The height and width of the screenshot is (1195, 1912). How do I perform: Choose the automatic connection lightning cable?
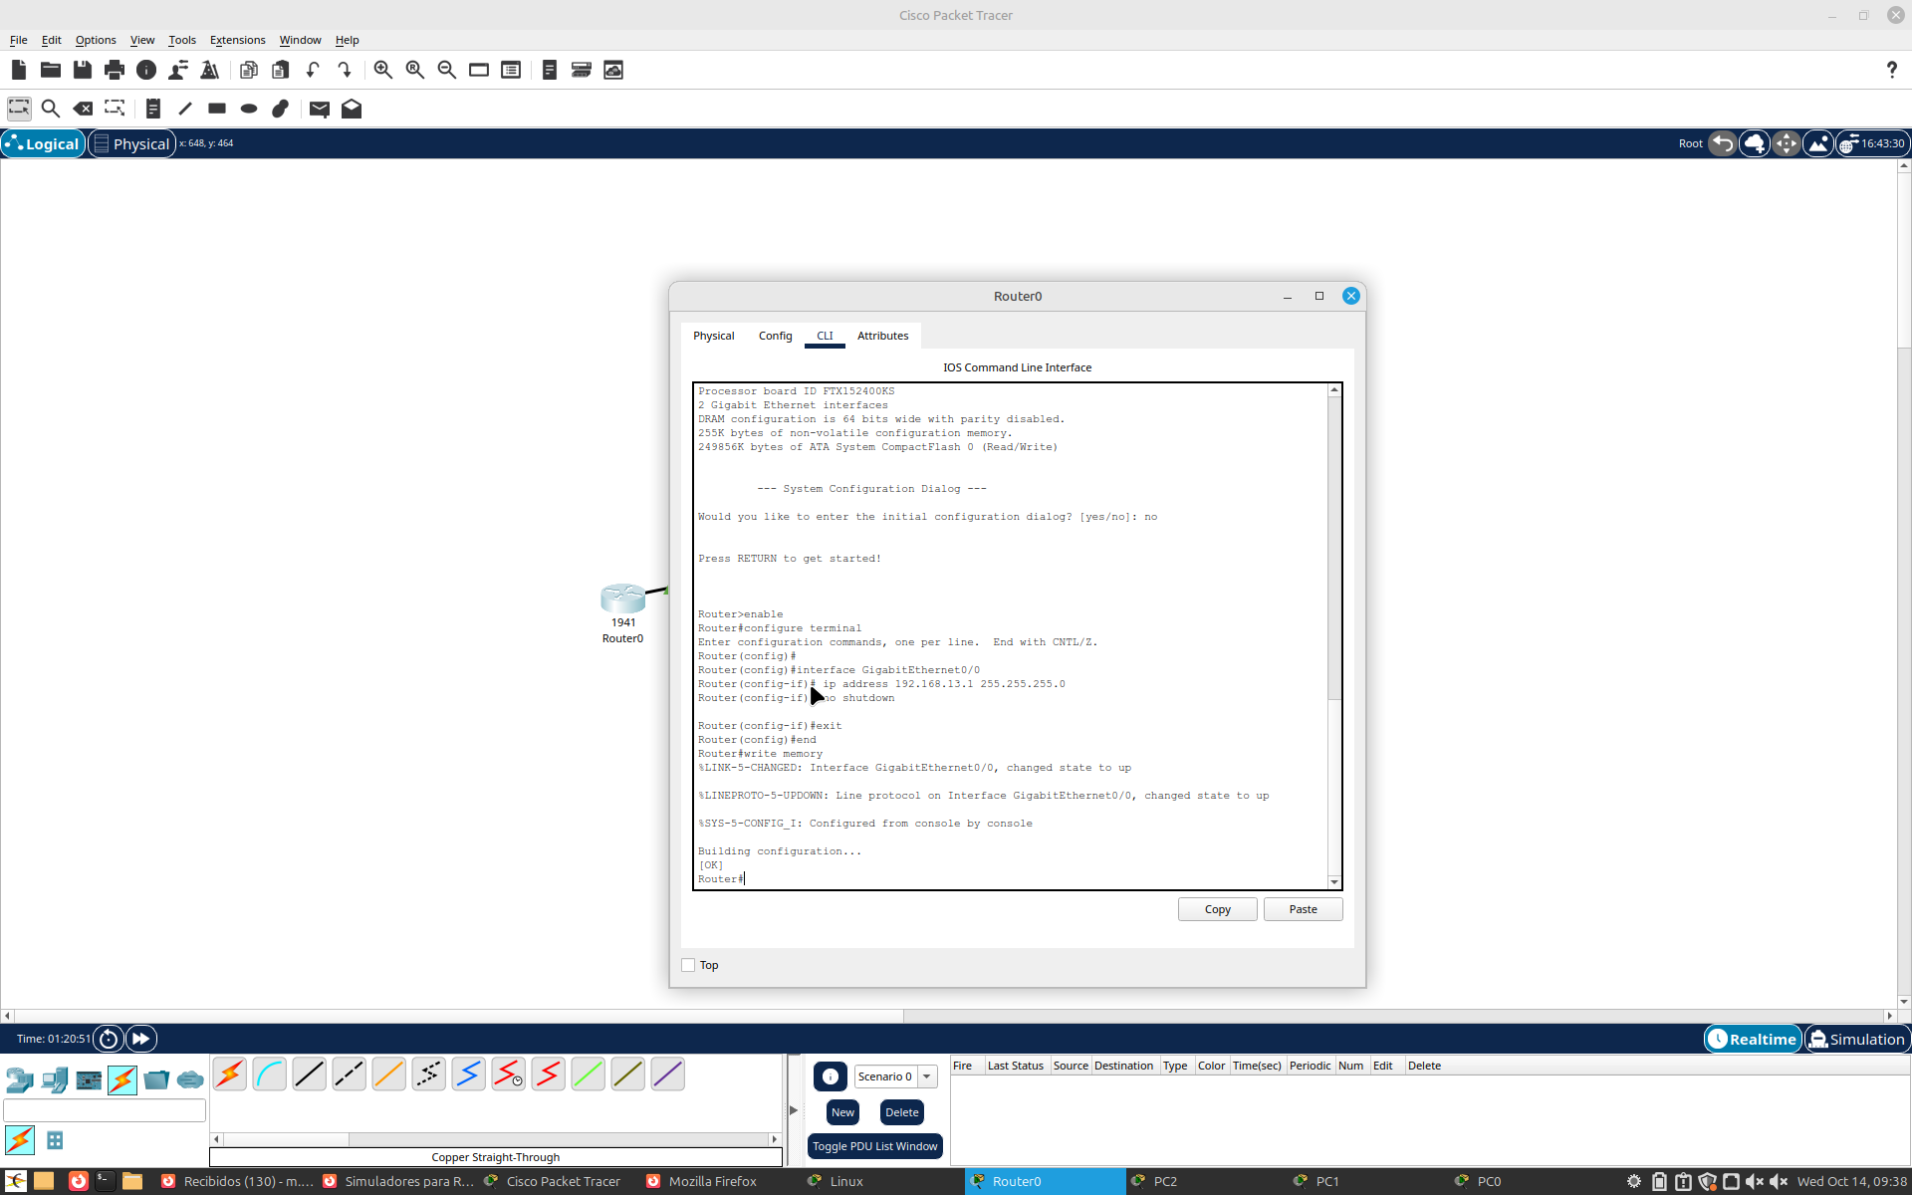point(230,1075)
